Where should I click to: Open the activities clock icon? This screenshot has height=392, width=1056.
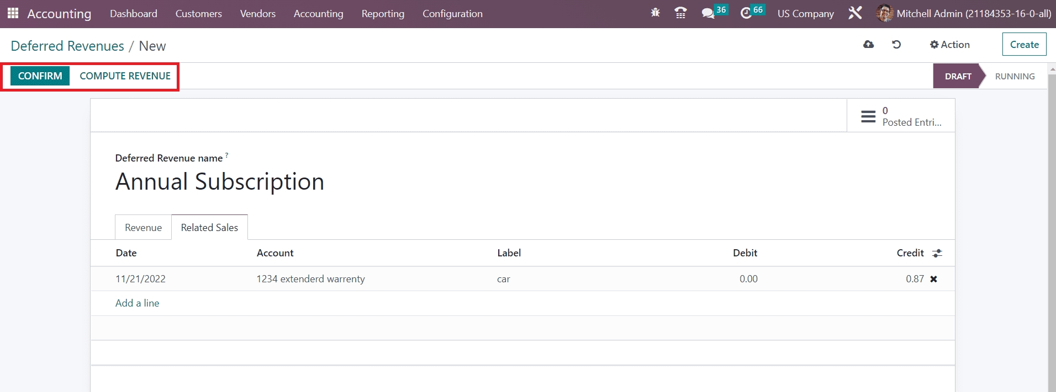[746, 13]
